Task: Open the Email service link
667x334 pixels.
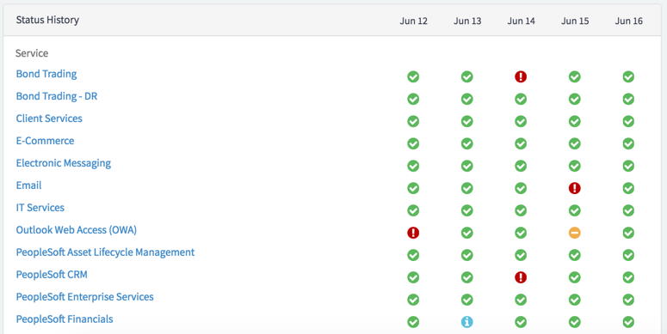Action: pos(28,185)
